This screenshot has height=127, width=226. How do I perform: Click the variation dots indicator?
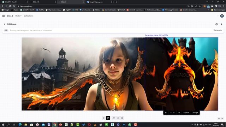click(172, 113)
